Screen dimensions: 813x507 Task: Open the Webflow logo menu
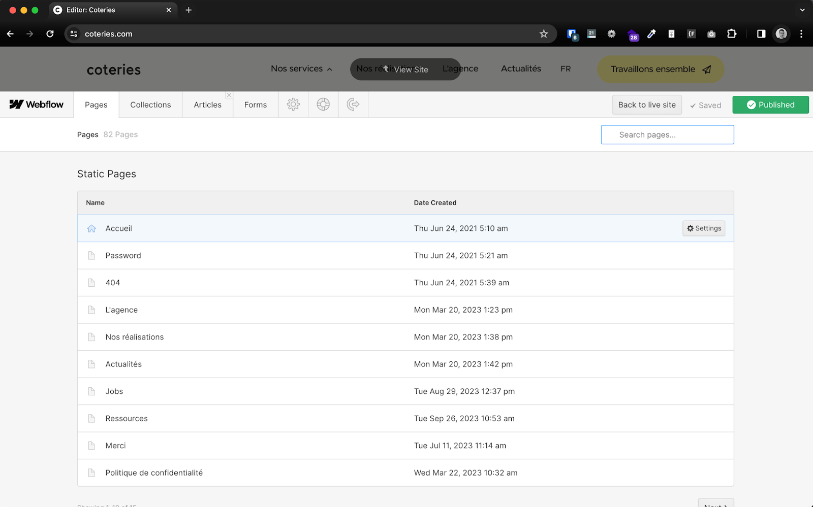37,105
